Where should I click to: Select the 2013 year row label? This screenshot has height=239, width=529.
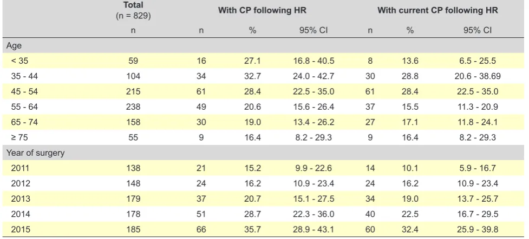(x=20, y=199)
